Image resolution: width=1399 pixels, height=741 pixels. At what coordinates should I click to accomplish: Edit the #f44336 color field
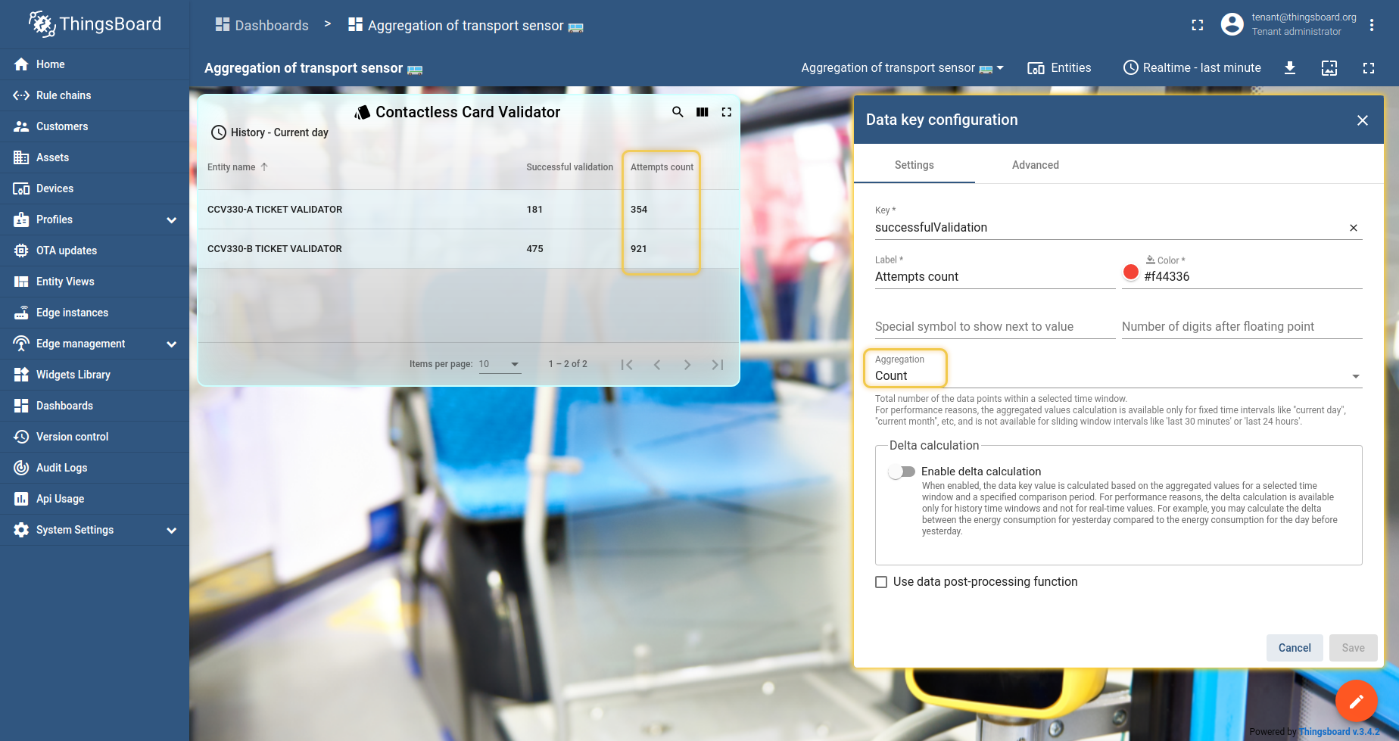click(1252, 276)
